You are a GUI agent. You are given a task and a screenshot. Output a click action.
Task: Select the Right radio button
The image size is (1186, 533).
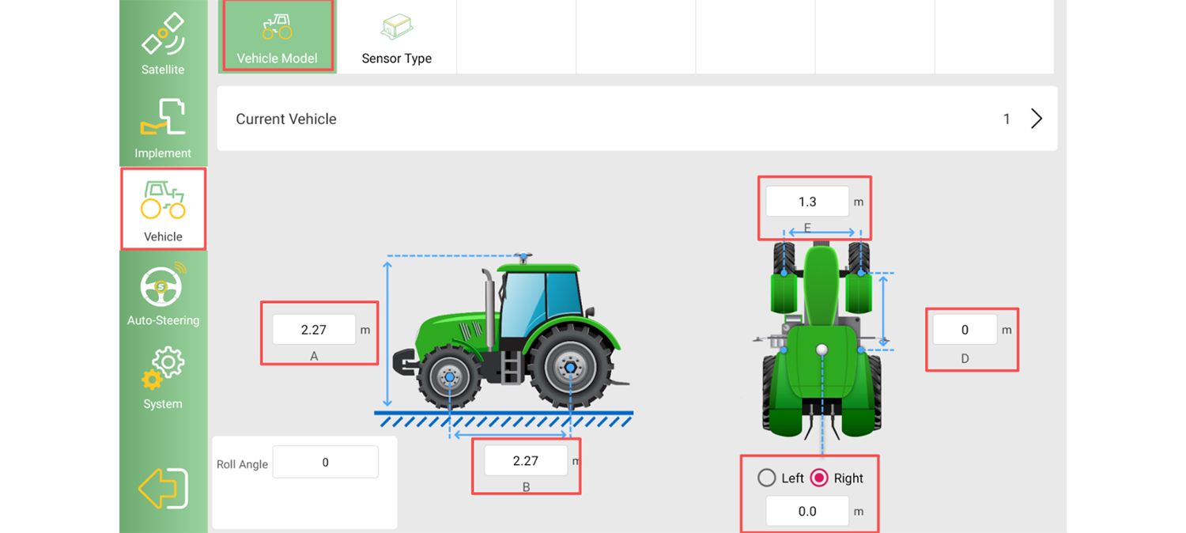pyautogui.click(x=819, y=478)
